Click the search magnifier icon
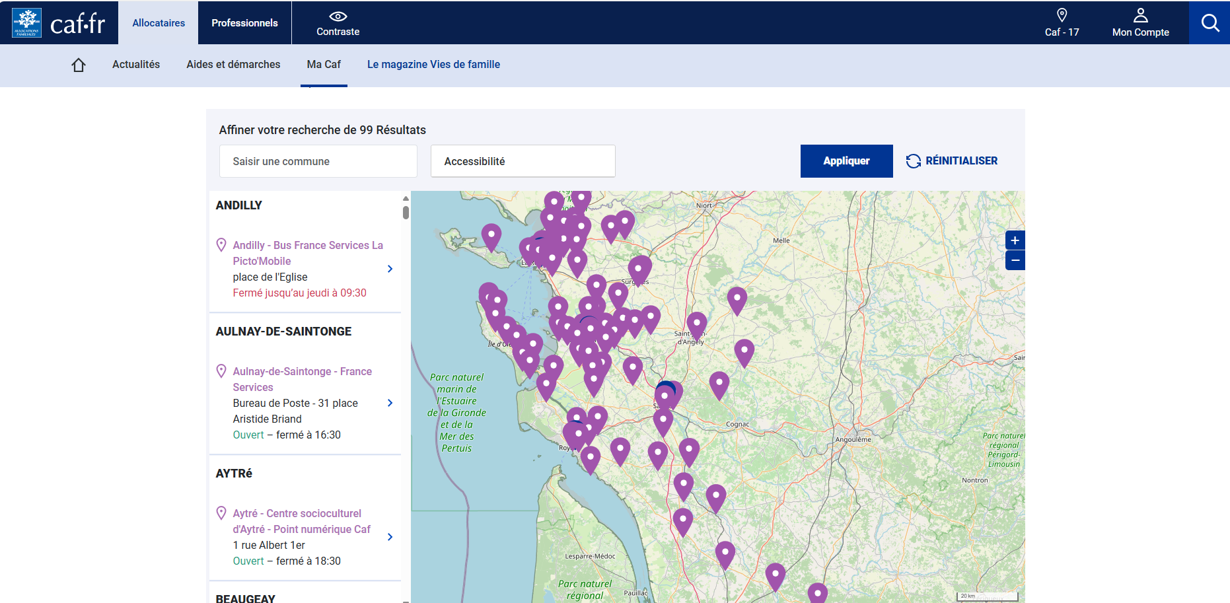The image size is (1230, 603). [1210, 23]
